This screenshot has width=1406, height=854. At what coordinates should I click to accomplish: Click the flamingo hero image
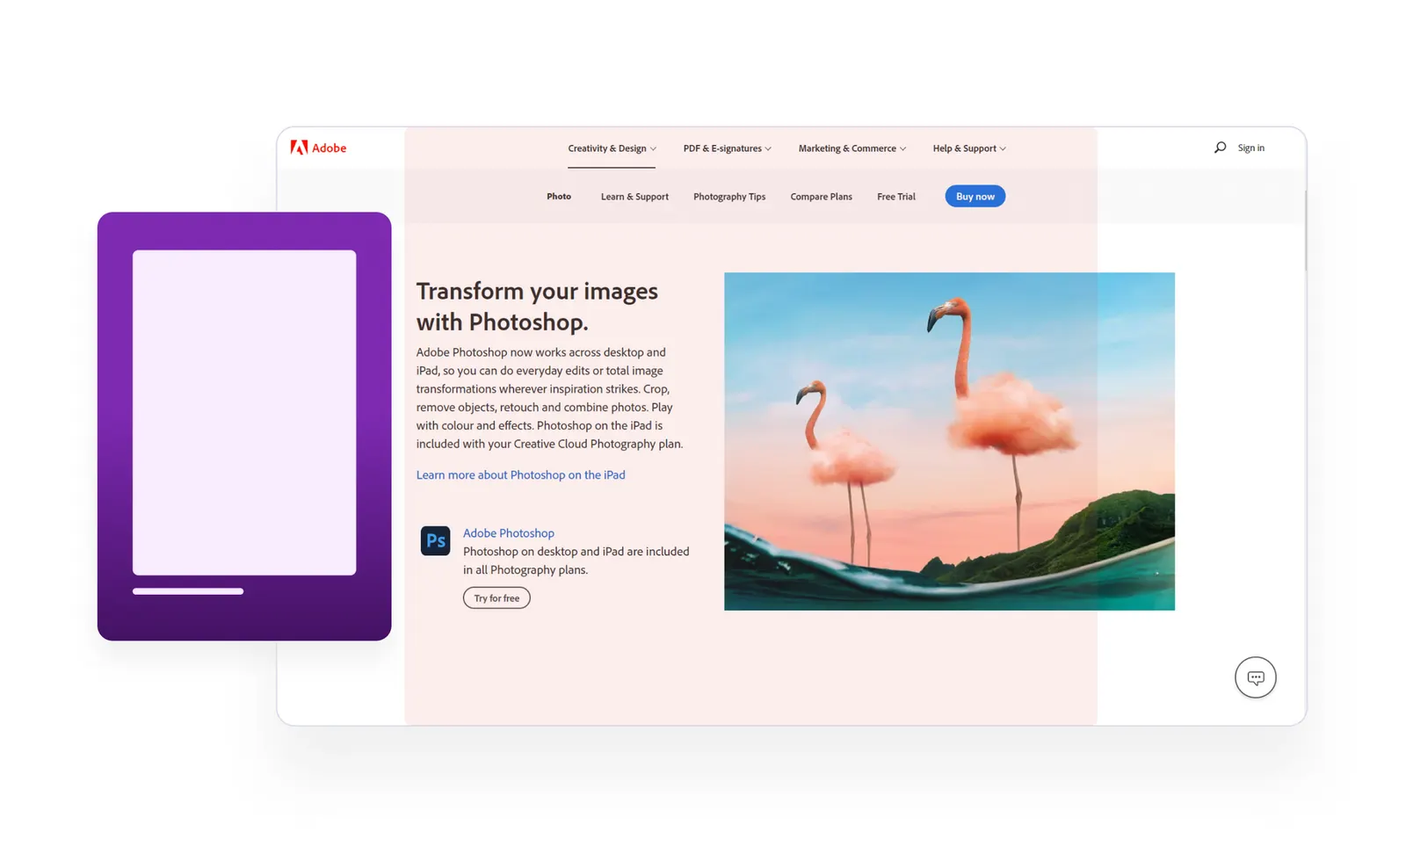pos(949,441)
